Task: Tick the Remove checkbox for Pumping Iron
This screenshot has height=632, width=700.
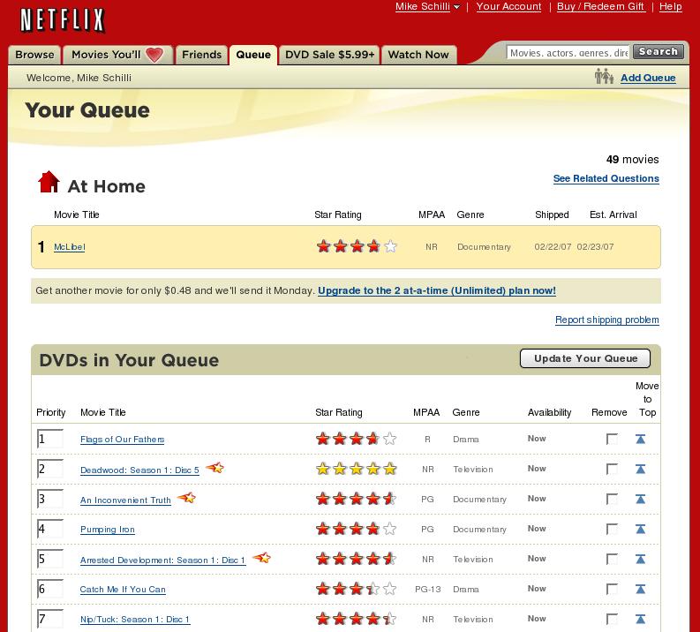Action: 612,529
